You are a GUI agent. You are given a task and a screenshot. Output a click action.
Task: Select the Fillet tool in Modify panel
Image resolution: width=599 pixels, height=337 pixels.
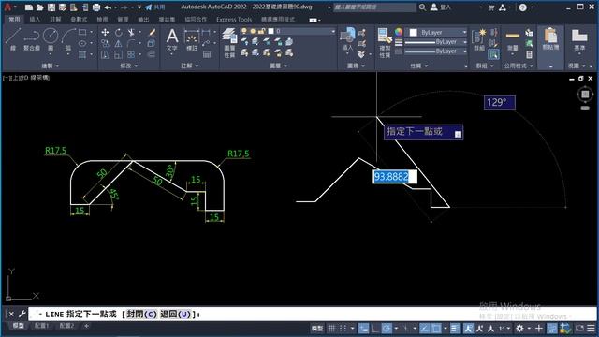click(131, 44)
